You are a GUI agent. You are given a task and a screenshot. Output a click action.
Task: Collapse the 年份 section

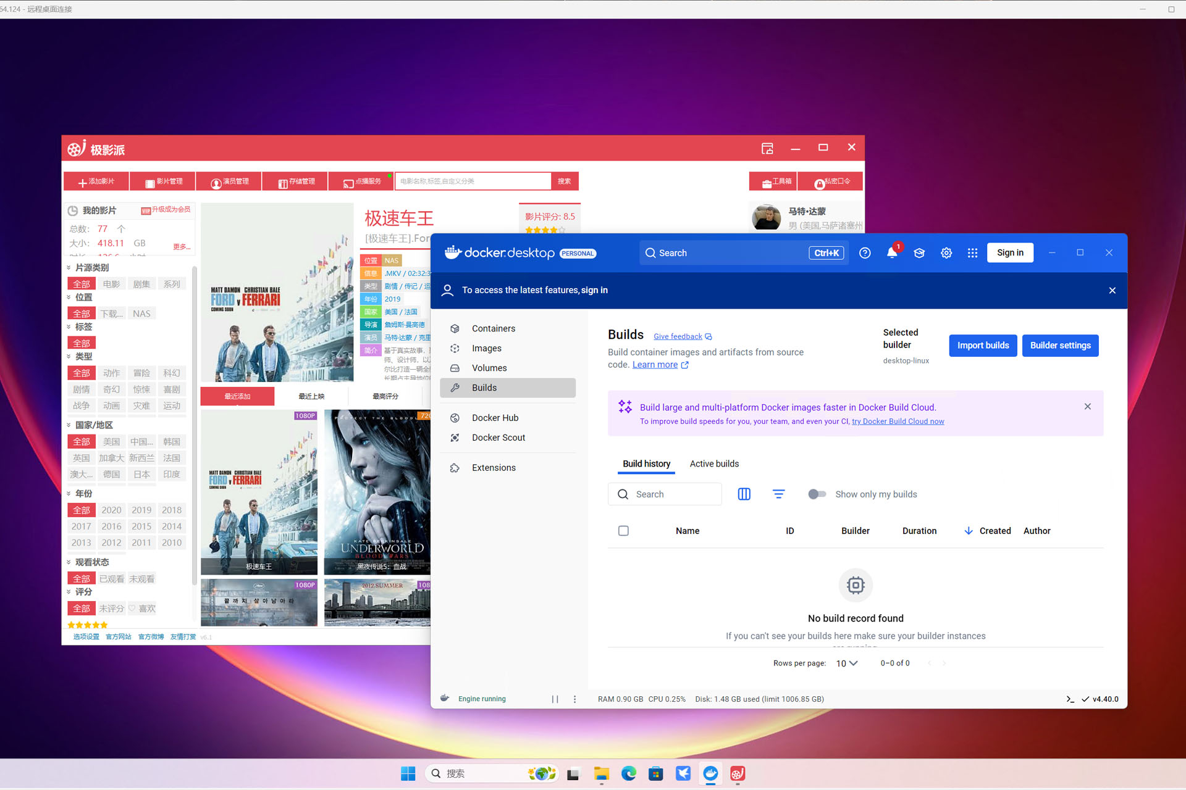(x=69, y=494)
